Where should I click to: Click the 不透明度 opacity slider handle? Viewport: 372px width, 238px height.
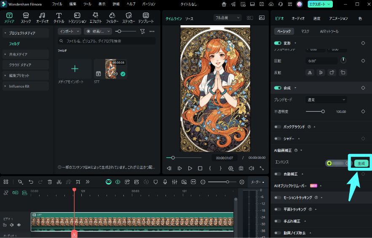coord(323,112)
